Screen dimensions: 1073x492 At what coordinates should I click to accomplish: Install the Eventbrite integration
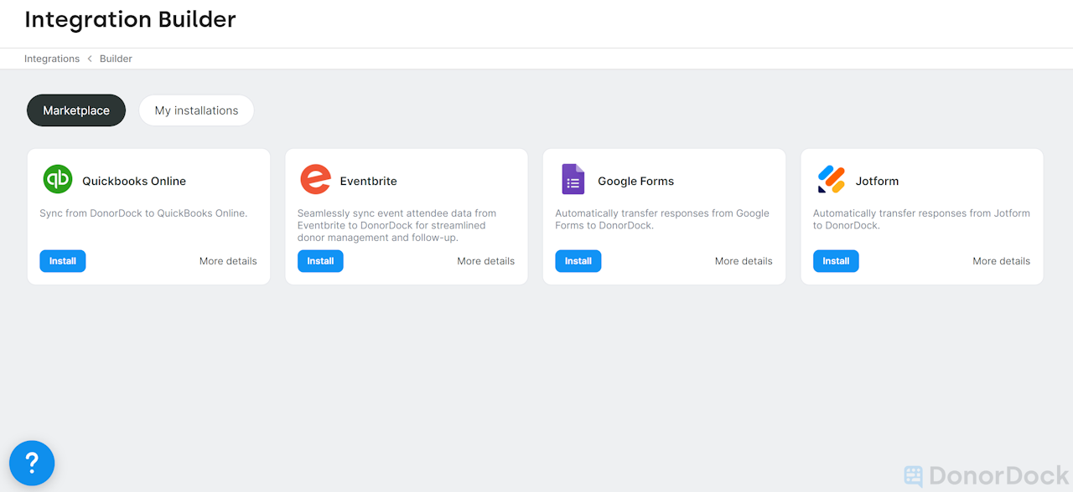coord(320,260)
